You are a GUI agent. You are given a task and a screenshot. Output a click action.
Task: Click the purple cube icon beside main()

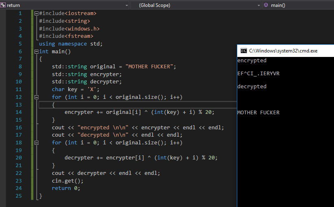click(266, 5)
